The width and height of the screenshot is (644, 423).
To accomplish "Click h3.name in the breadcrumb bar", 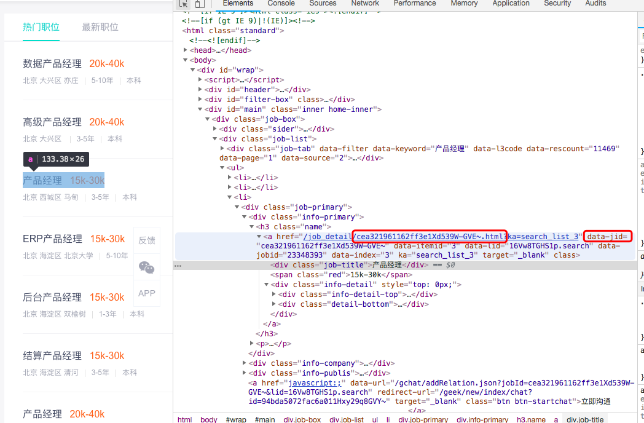I will [531, 419].
